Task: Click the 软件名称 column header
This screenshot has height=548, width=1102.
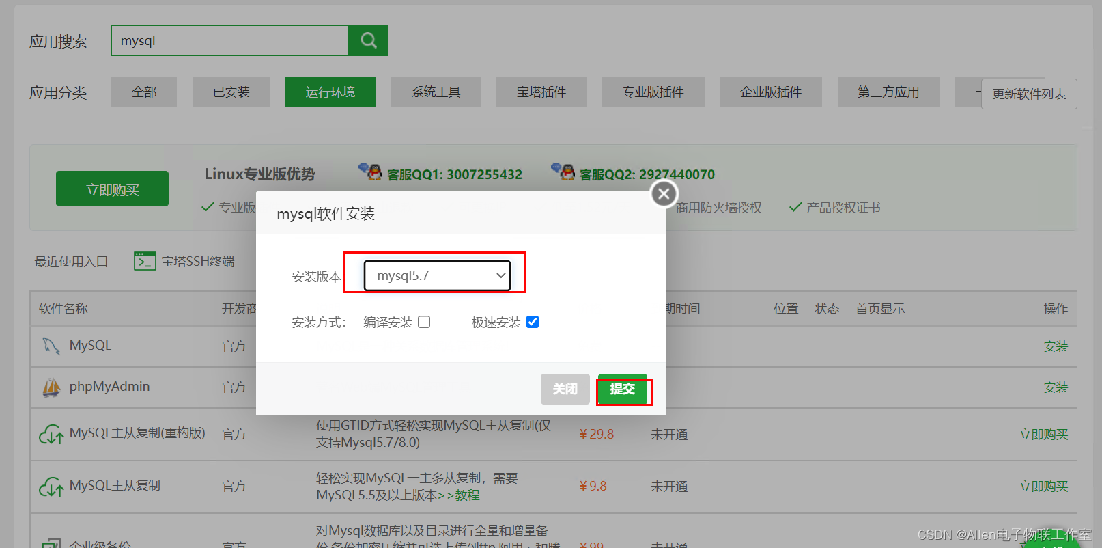Action: pos(63,308)
